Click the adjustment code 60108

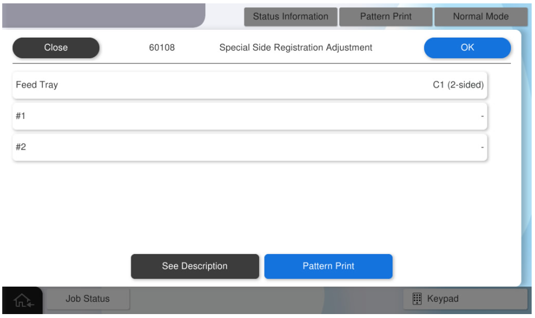162,48
